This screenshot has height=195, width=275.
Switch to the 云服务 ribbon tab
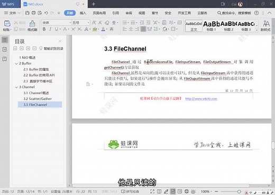[202, 13]
